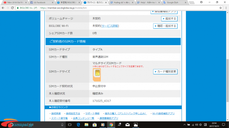229x128 pixels.
Task: Open the 端末の購入 アシストパック link
Action: pos(126,113)
